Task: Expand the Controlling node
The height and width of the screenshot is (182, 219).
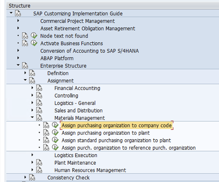Action: click(33, 95)
